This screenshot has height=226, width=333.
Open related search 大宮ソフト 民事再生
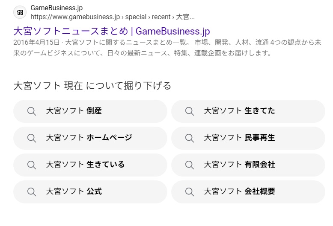click(239, 138)
